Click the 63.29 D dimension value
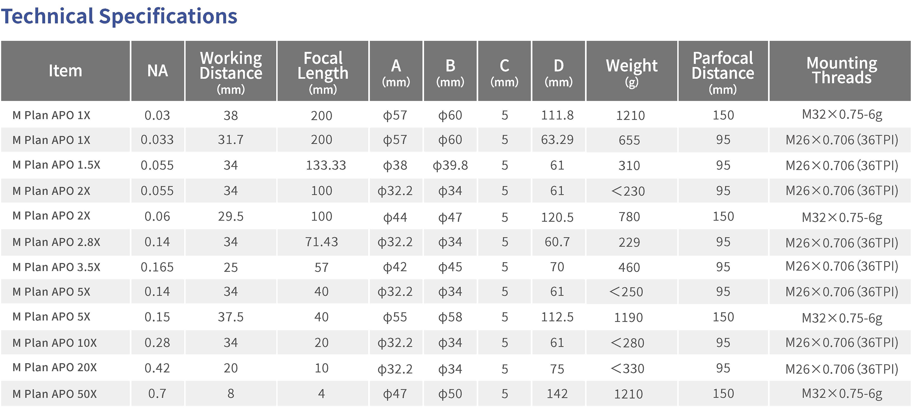 pos(557,140)
